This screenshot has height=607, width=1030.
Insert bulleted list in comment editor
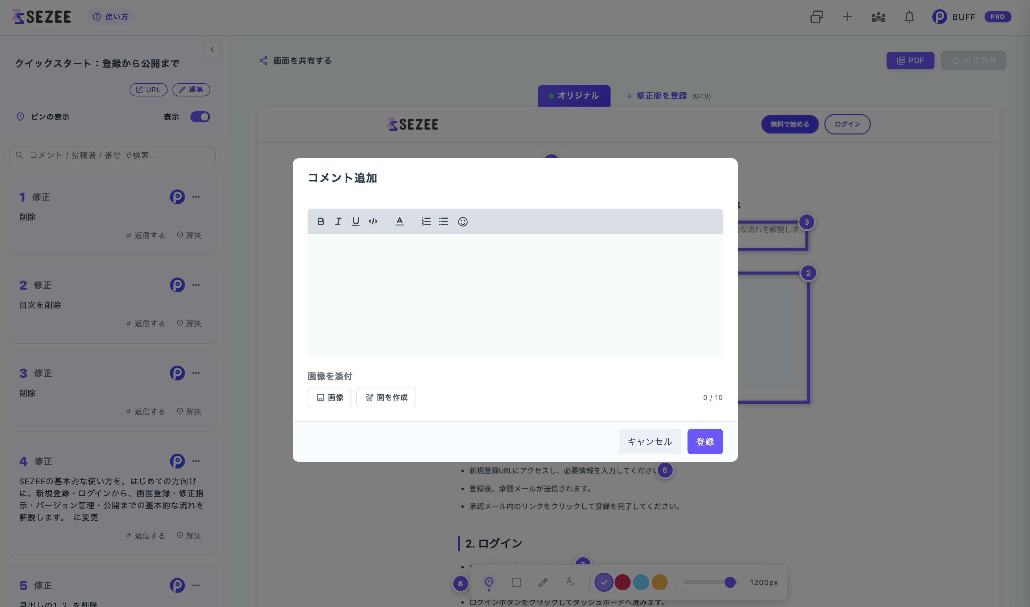pos(443,221)
